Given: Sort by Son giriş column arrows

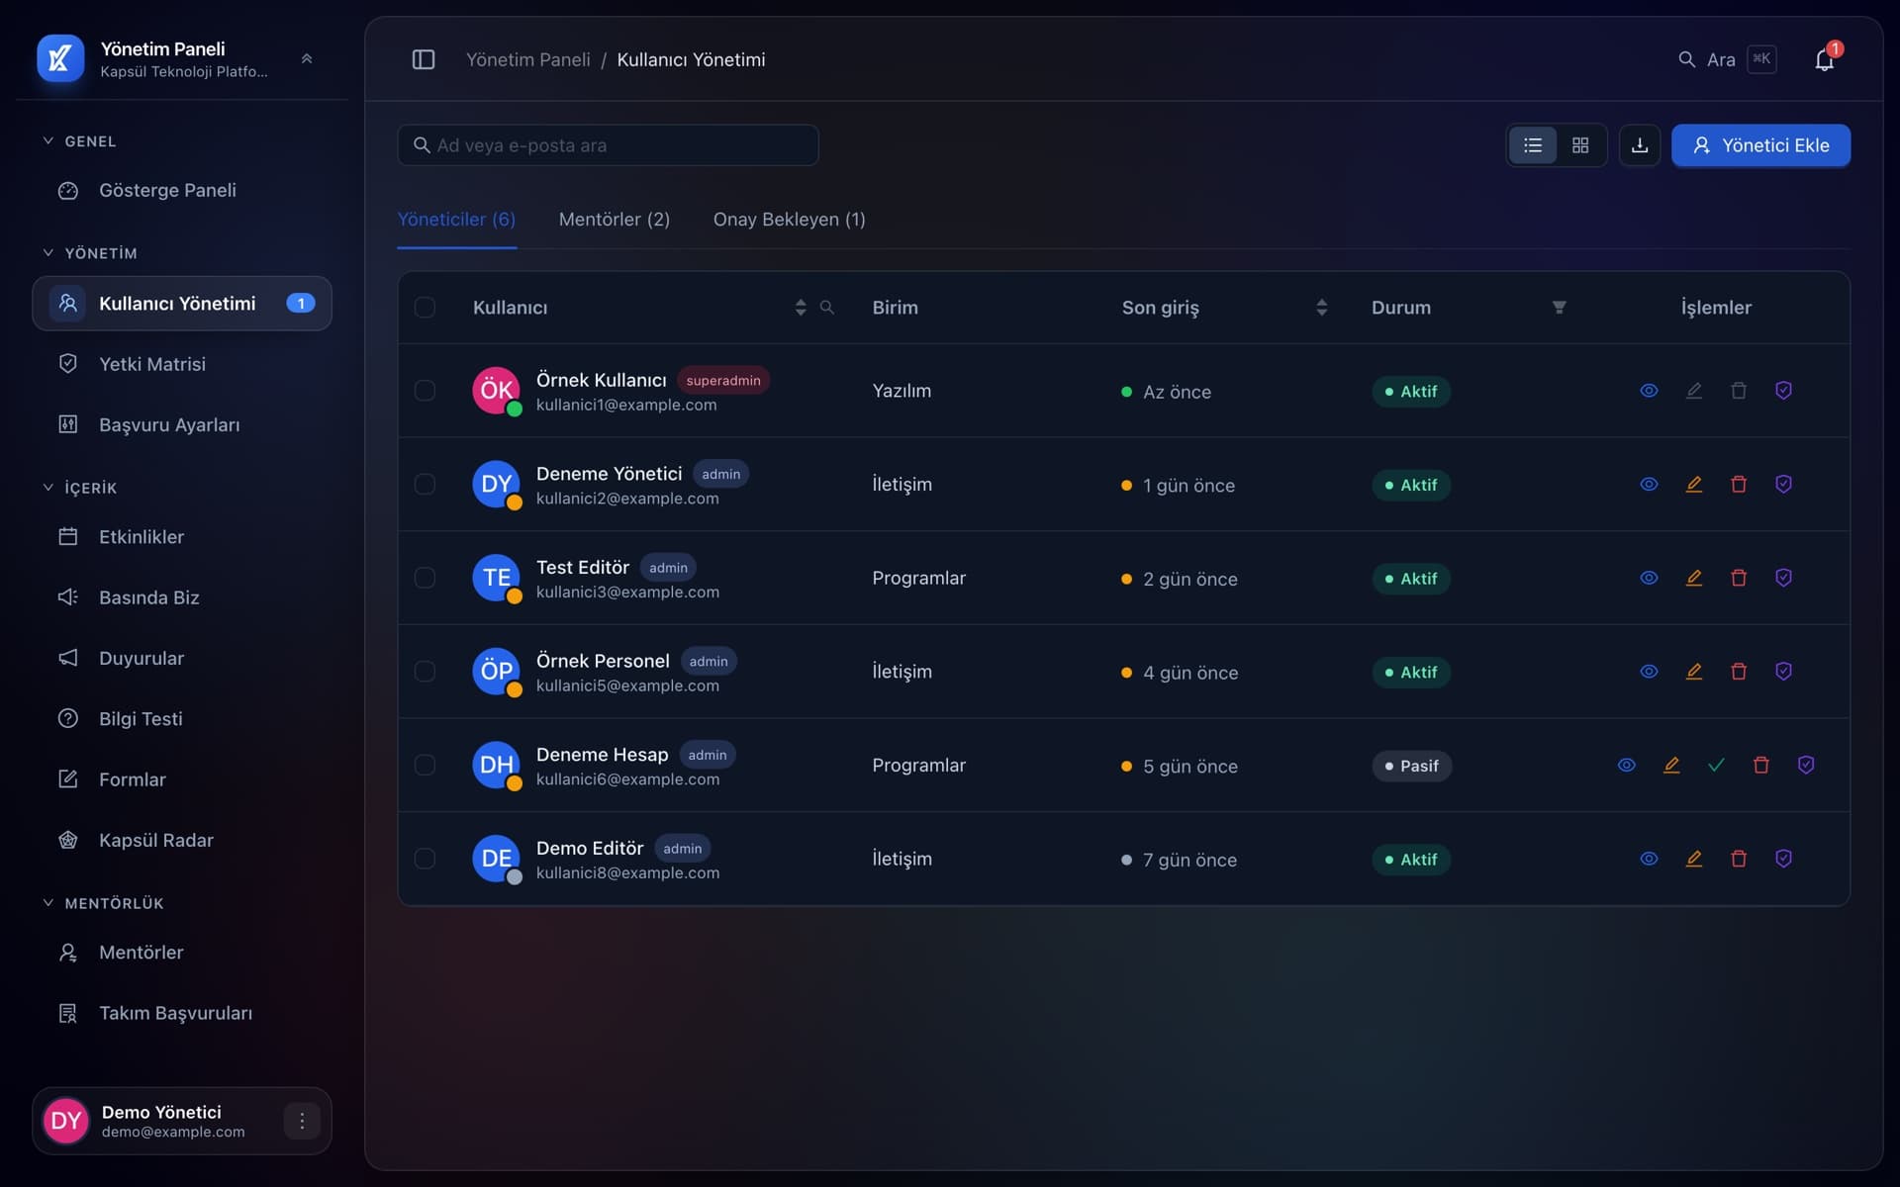Looking at the screenshot, I should [x=1321, y=308].
